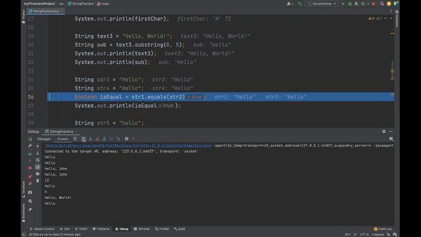Click the LF line separator in status bar

[355, 234]
